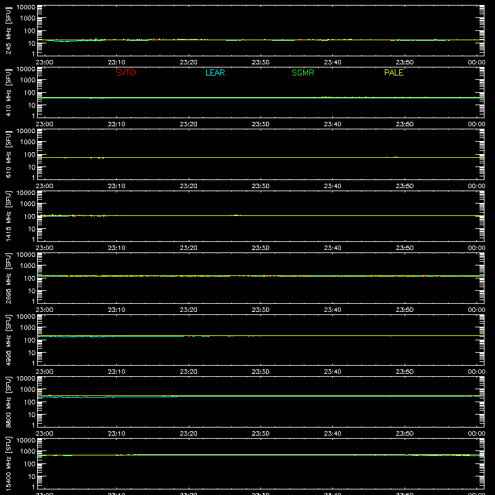Click the cyan LEAR station label
The image size is (495, 495).
(x=215, y=72)
